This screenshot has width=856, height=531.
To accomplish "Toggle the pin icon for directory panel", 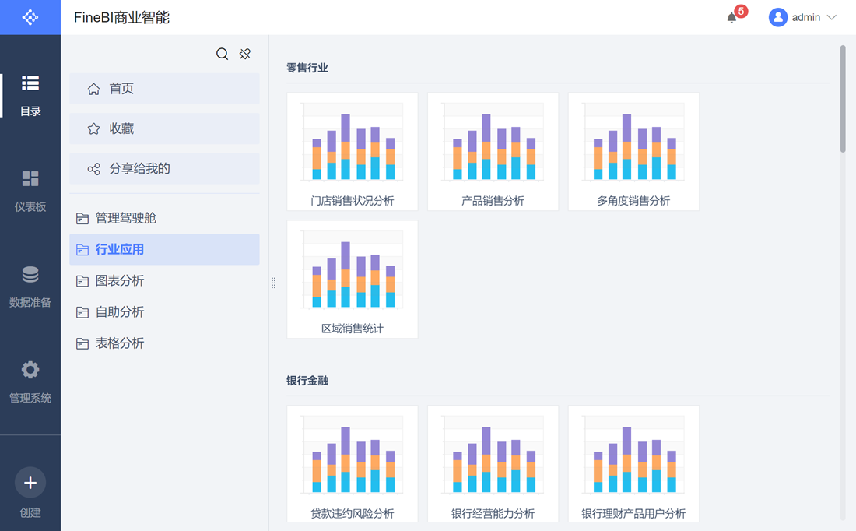I will (x=245, y=54).
